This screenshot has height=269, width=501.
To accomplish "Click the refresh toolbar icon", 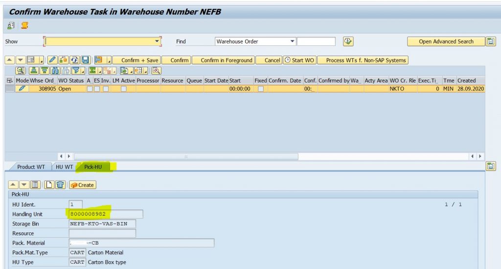I will (74, 60).
